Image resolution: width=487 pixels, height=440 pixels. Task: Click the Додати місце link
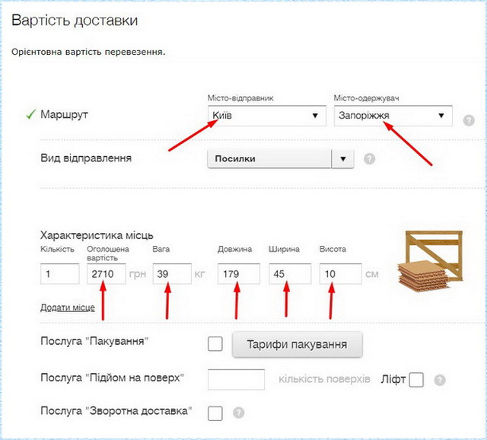coord(68,308)
